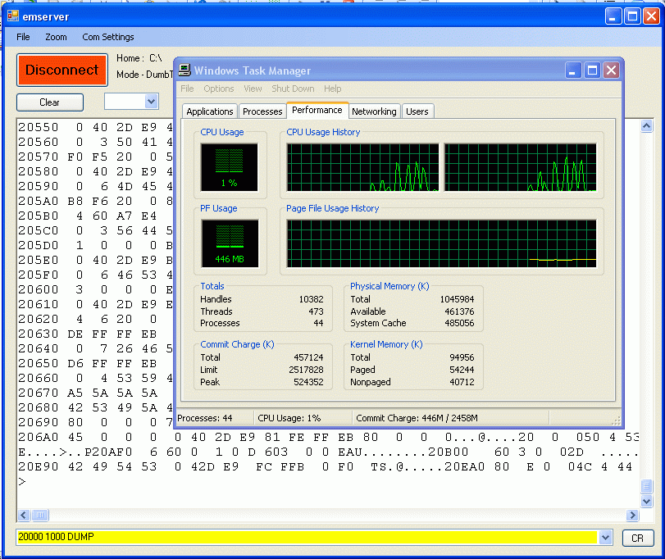Minimize the Windows Task Manager window
Image resolution: width=665 pixels, height=559 pixels.
coord(573,70)
